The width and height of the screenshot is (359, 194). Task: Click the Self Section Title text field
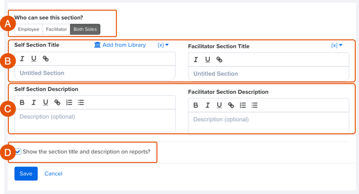pos(95,73)
